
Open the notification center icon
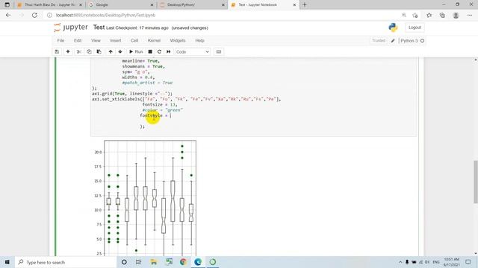[x=468, y=262]
